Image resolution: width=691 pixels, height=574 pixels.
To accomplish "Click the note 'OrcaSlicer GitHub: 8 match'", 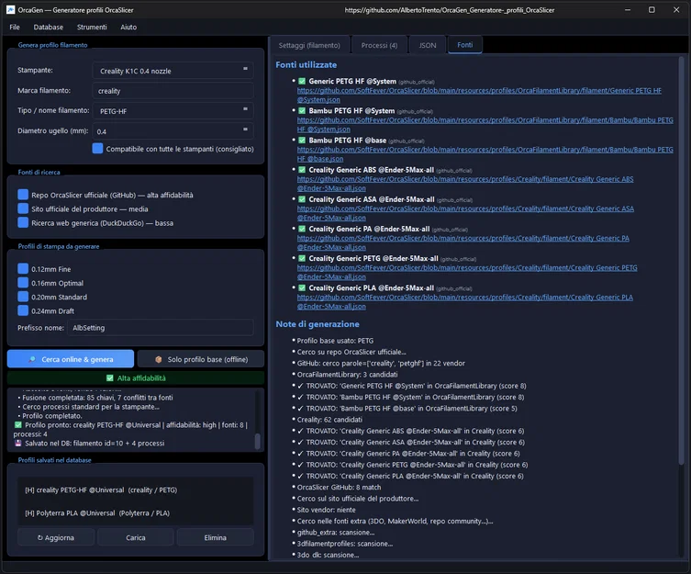I will (x=339, y=487).
